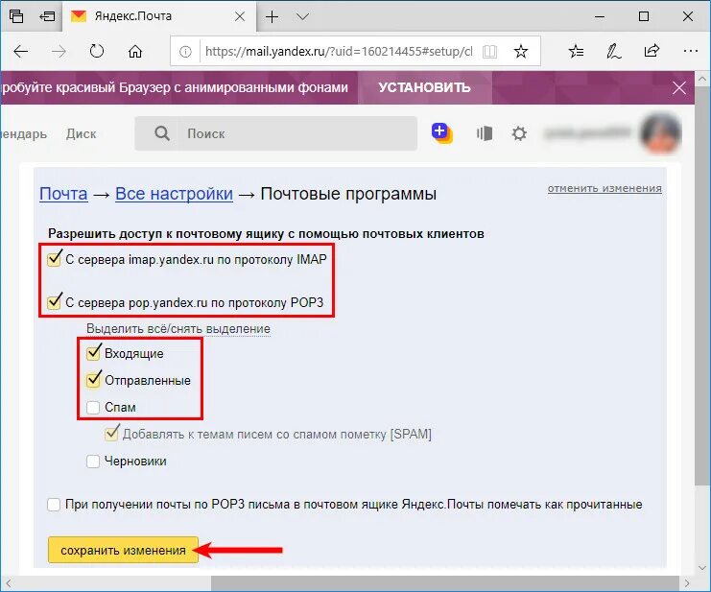The height and width of the screenshot is (592, 711).
Task: Show site information icon in address bar
Action: point(185,52)
